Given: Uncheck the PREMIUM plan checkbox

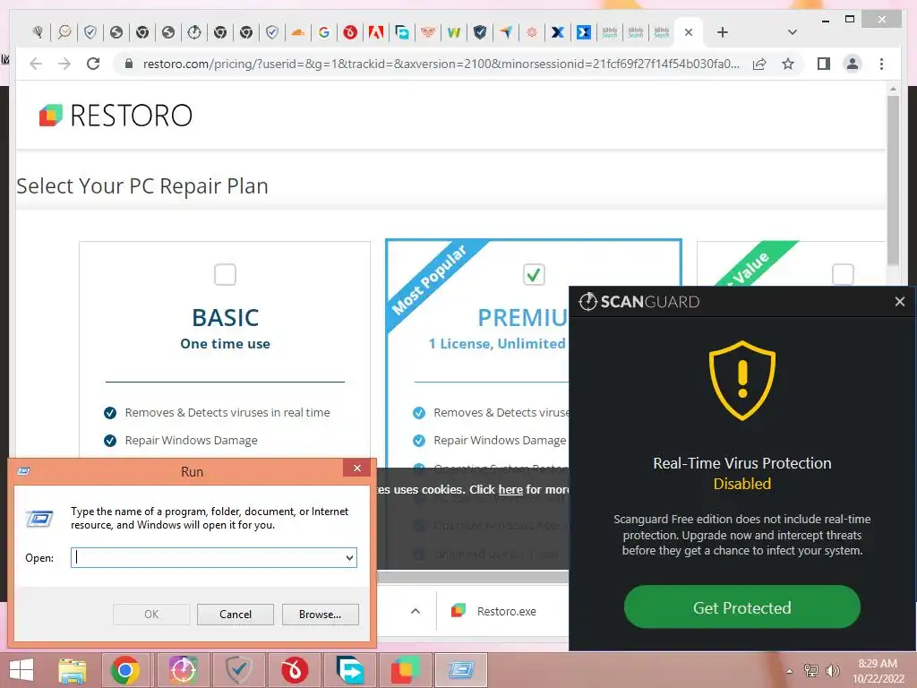Looking at the screenshot, I should point(534,274).
